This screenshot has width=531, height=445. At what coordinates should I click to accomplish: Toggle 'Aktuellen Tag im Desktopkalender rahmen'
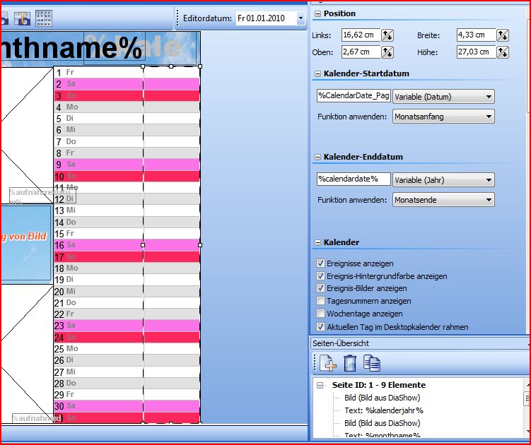(321, 326)
